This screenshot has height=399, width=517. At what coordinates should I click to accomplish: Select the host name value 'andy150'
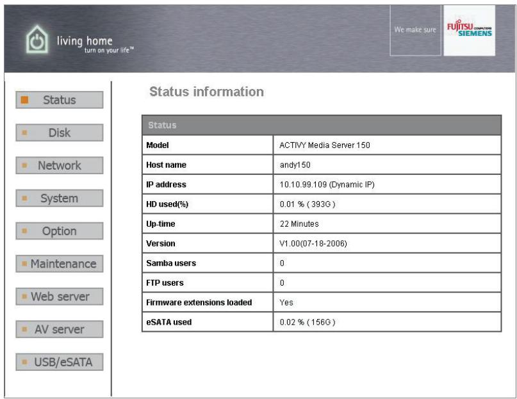295,165
